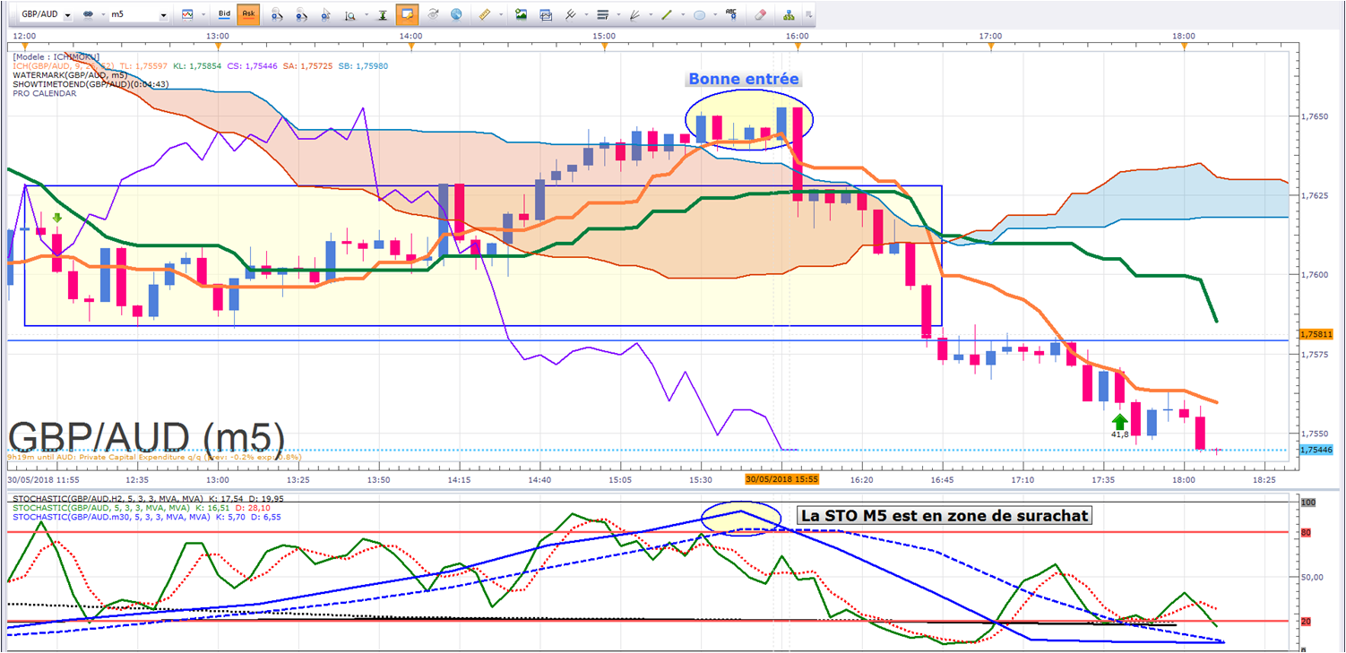Click the orange 1,75811 price tag

point(1316,334)
